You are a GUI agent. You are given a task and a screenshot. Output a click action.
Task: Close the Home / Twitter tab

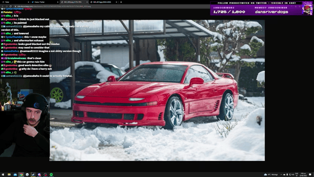(x=58, y=2)
